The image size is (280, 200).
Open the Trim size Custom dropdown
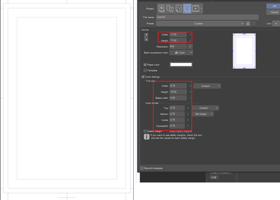207,86
